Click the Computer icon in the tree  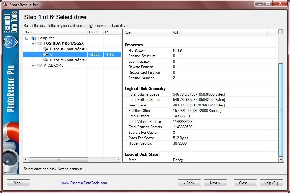point(34,38)
